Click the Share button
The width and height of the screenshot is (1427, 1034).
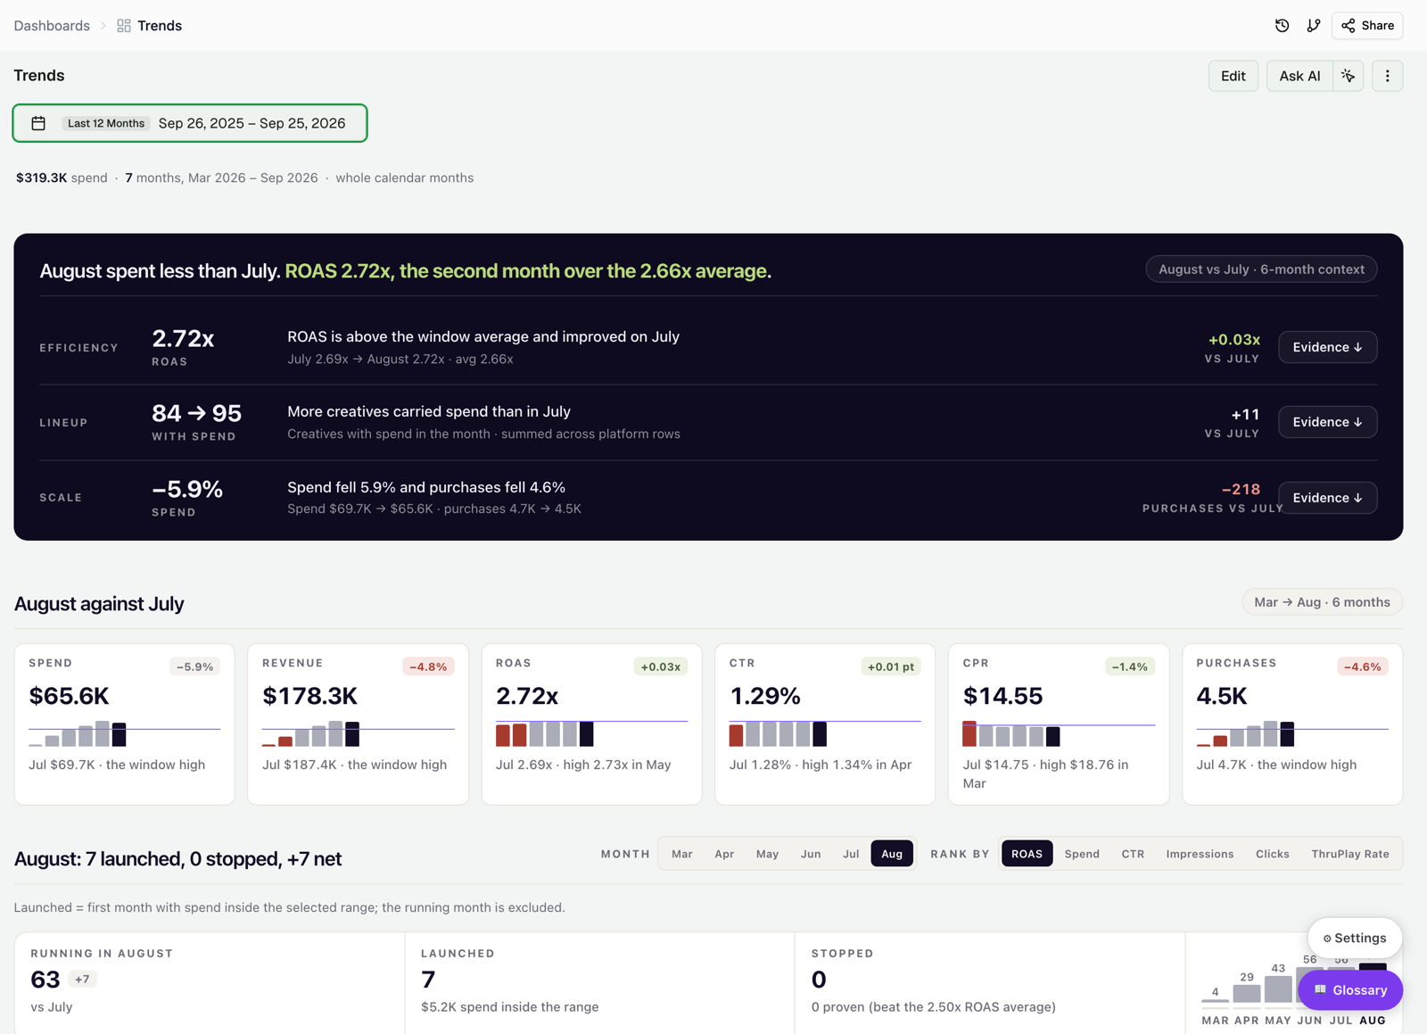pos(1367,26)
